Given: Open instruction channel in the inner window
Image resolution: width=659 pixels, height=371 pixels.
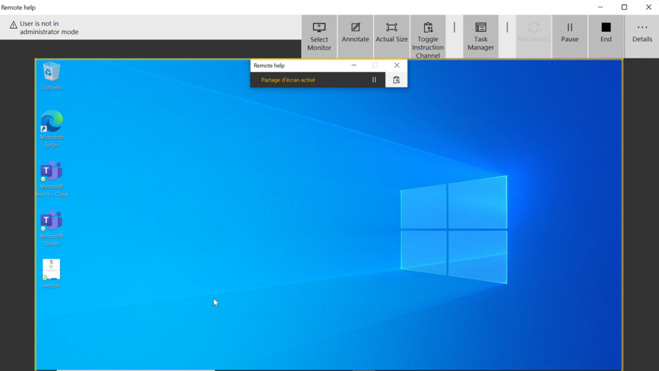Looking at the screenshot, I should tap(396, 80).
